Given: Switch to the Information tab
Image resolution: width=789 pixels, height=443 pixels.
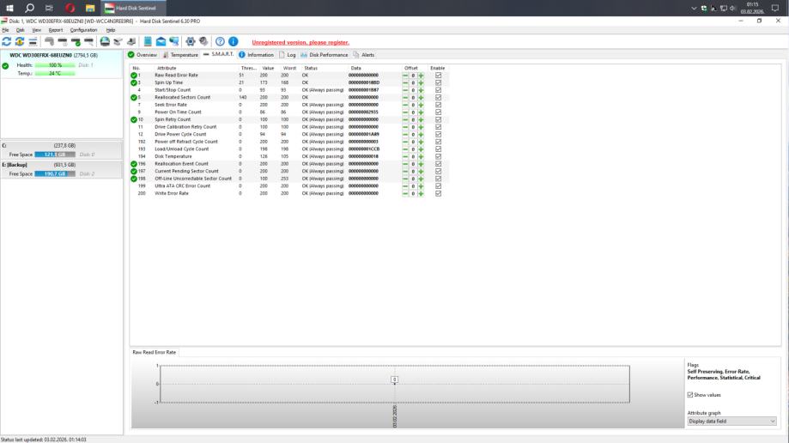Looking at the screenshot, I should [256, 55].
